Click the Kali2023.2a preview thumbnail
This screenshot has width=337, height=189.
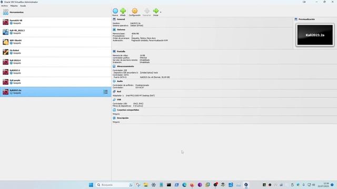(x=315, y=35)
